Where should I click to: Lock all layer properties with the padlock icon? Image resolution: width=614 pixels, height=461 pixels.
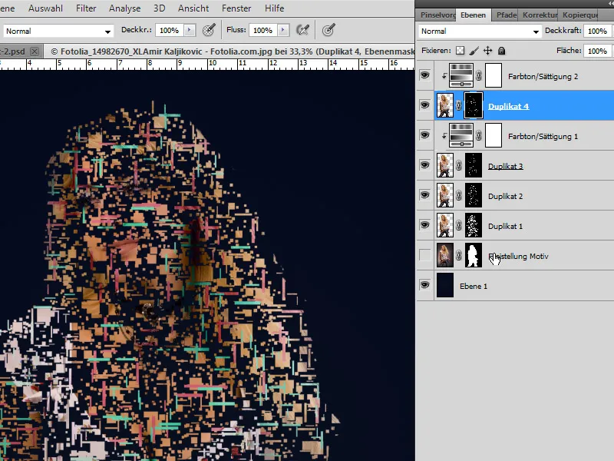[x=500, y=50]
